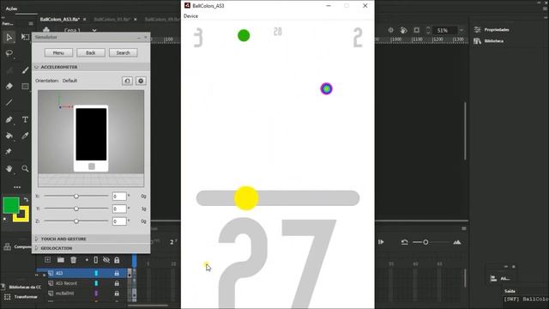Collapse the ACCELEROMETER section
This screenshot has width=549, height=309.
(x=36, y=67)
